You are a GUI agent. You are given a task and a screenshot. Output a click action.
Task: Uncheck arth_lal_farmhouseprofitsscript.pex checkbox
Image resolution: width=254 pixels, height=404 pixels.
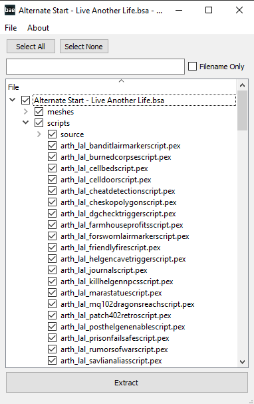click(53, 225)
